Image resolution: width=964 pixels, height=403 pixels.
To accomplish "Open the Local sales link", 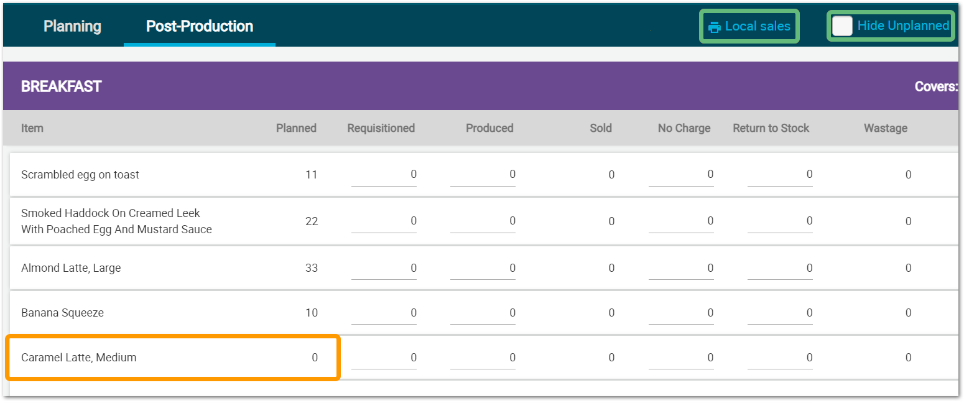I will pyautogui.click(x=757, y=26).
